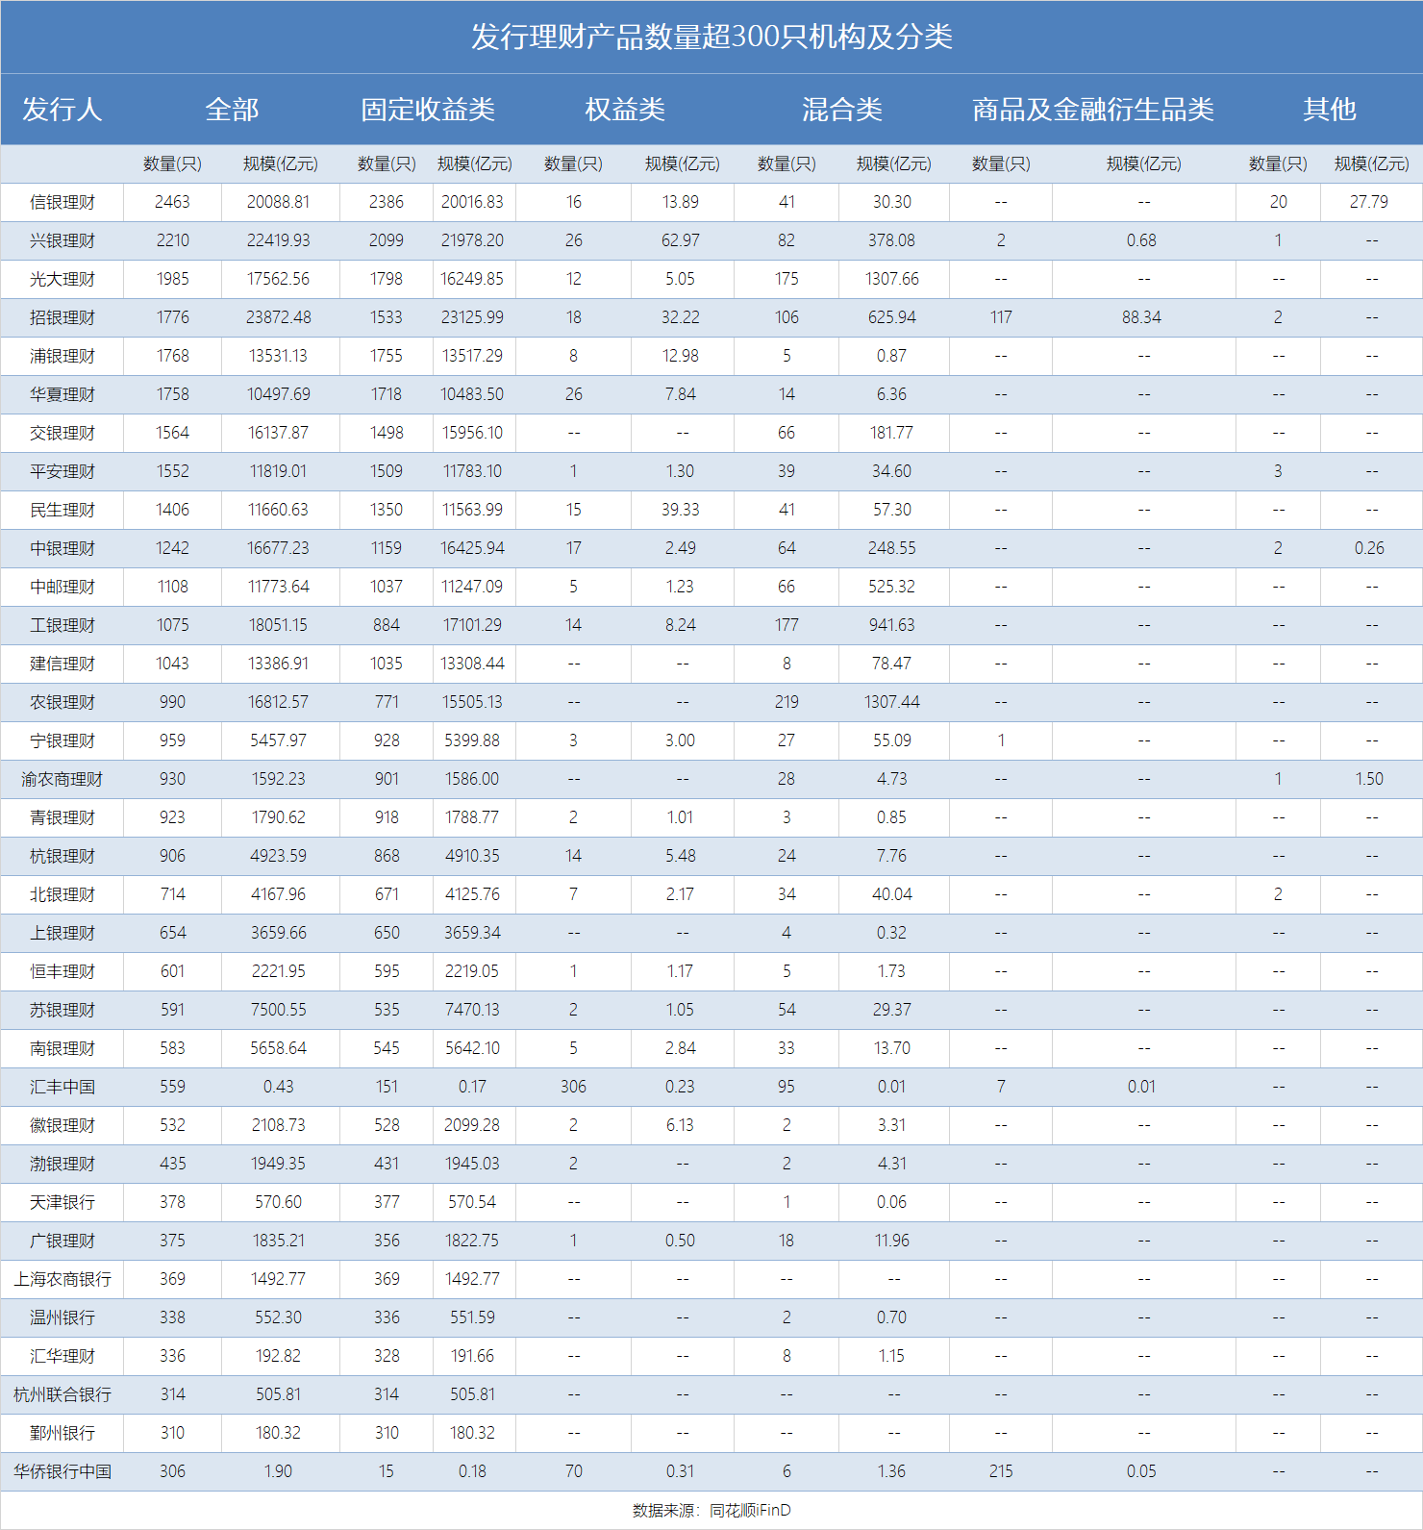Click the 上银理财 row name

[62, 933]
